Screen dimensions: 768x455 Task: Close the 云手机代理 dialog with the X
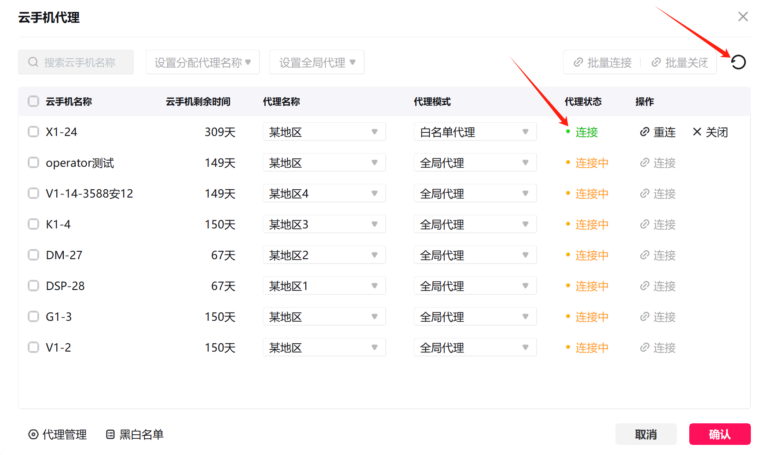pos(743,17)
